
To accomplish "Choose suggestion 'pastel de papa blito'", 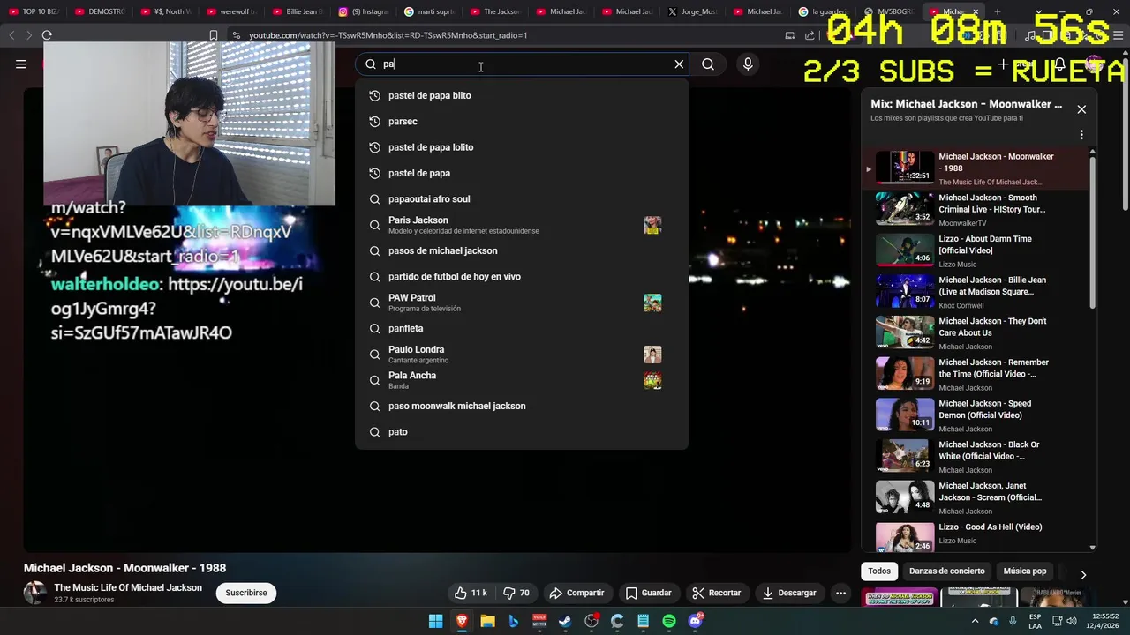I will coord(521,95).
